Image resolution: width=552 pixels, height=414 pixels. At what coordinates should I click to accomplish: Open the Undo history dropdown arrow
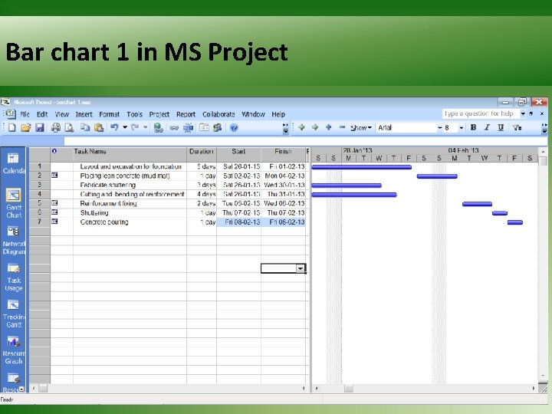125,127
